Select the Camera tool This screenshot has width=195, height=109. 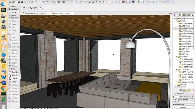[x=13, y=101]
